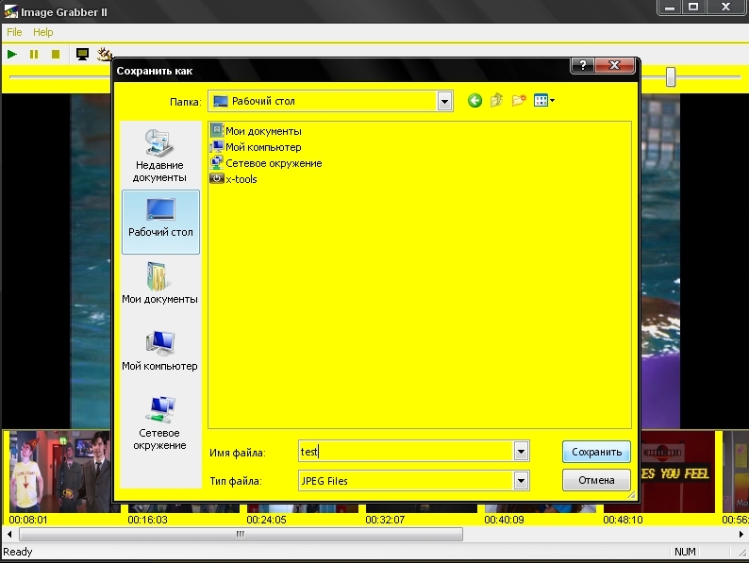Click the horizontal scrollbar thumb

[x=241, y=534]
